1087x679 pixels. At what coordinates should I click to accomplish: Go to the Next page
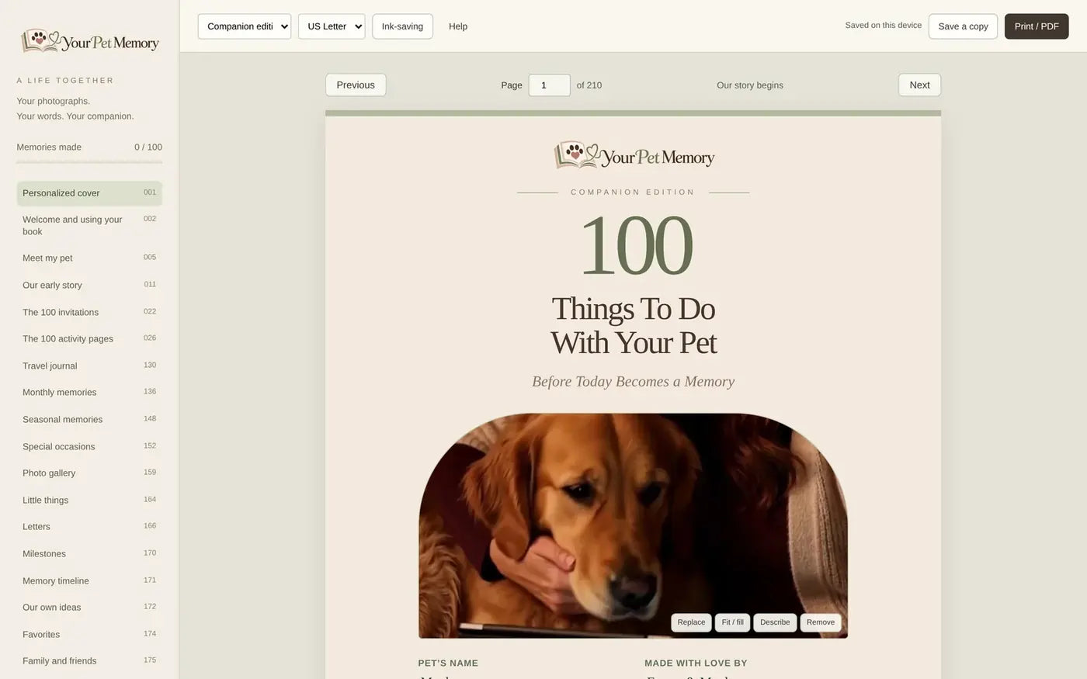[919, 85]
